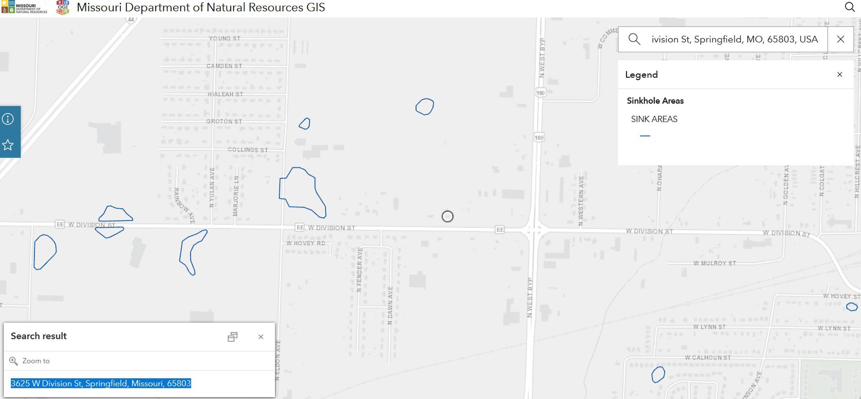861x399 pixels.
Task: Click the top-right header search magnifier icon
Action: [x=849, y=7]
